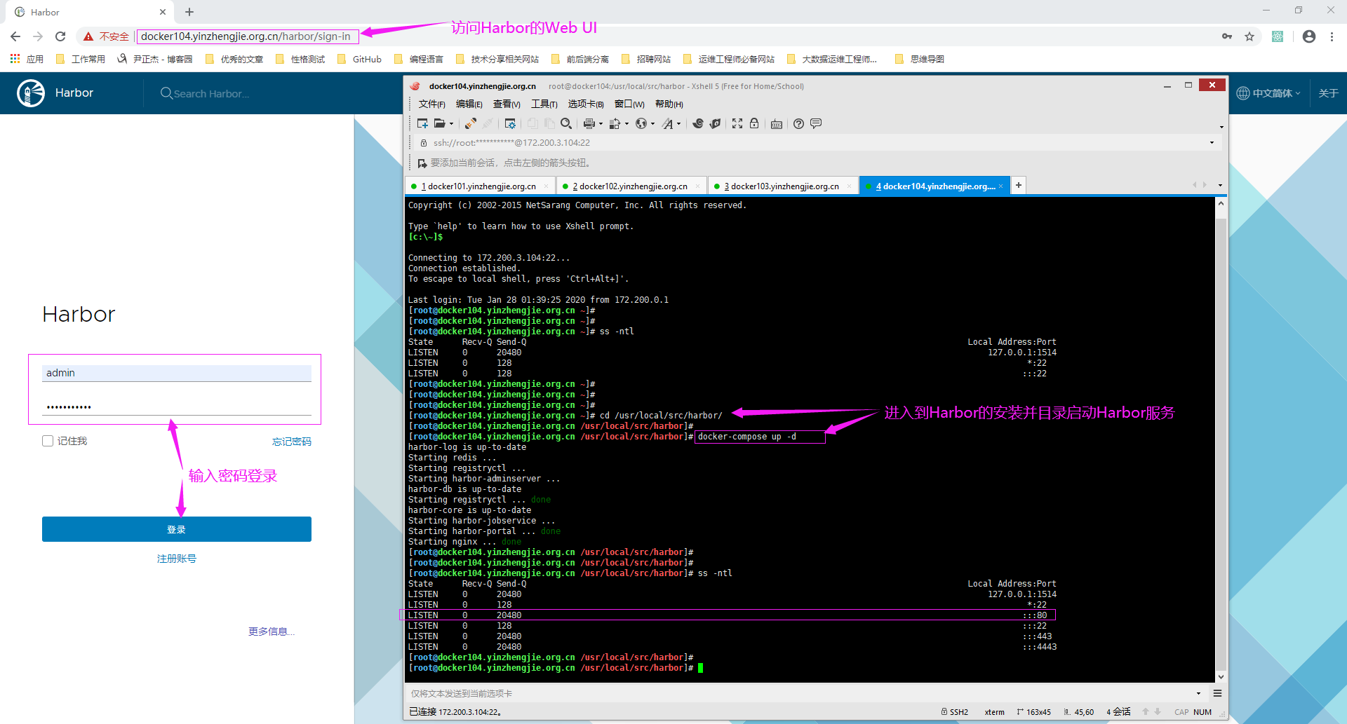1347x724 pixels.
Task: Click the Harbor logo in header
Action: click(x=31, y=93)
